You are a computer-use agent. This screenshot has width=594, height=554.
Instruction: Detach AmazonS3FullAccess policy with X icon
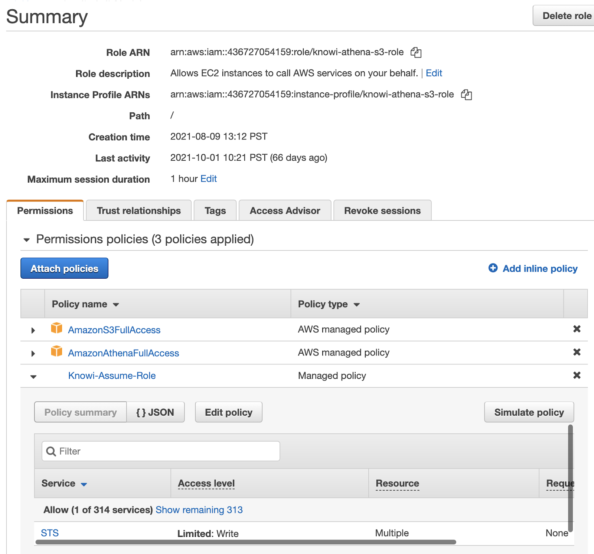[577, 329]
